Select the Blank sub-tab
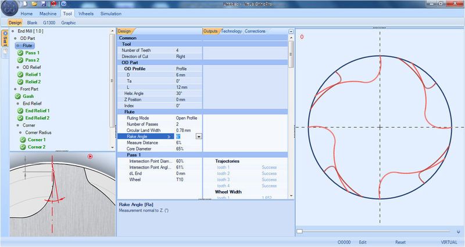465x247 pixels. tap(32, 23)
